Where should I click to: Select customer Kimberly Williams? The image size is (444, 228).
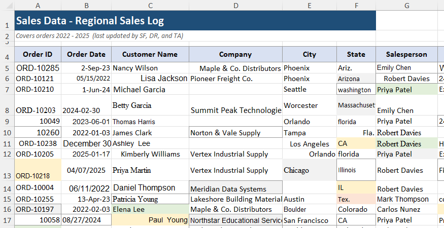pos(150,154)
